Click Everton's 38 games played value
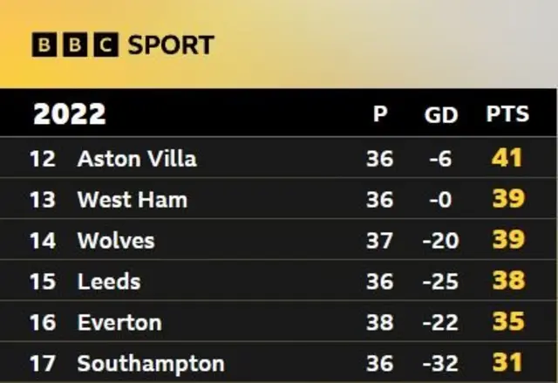This screenshot has height=383, width=558. [x=380, y=323]
